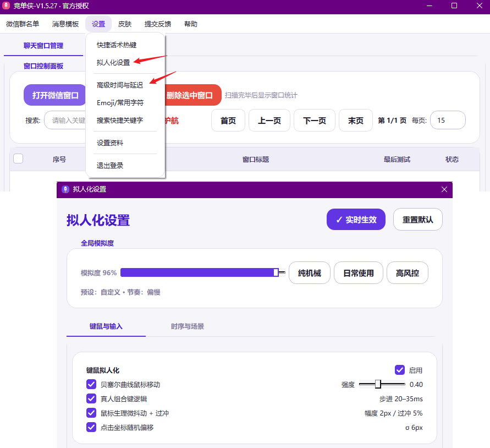
Task: Toggle the select-all checkbox in table header
Action: tap(18, 159)
